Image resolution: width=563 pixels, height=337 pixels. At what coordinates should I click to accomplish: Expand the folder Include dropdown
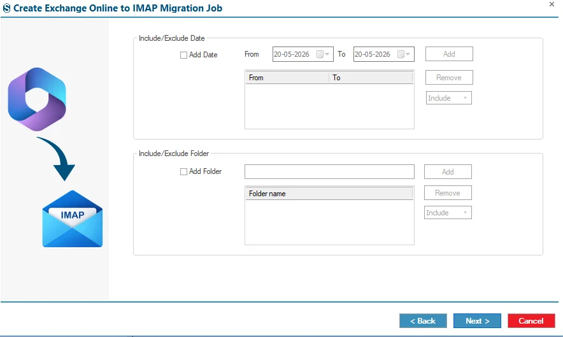(x=448, y=213)
